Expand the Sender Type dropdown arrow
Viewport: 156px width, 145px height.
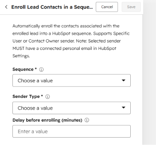tap(124, 108)
